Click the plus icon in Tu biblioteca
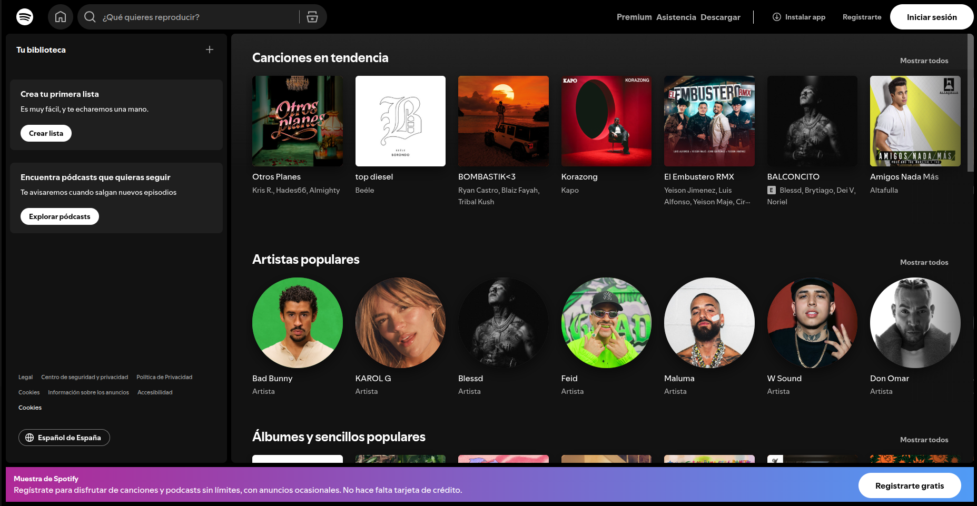 [209, 49]
